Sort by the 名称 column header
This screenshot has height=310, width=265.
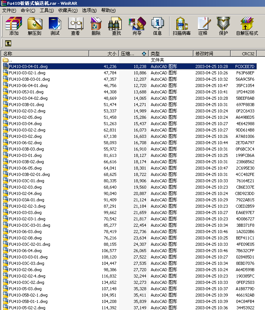pos(45,53)
